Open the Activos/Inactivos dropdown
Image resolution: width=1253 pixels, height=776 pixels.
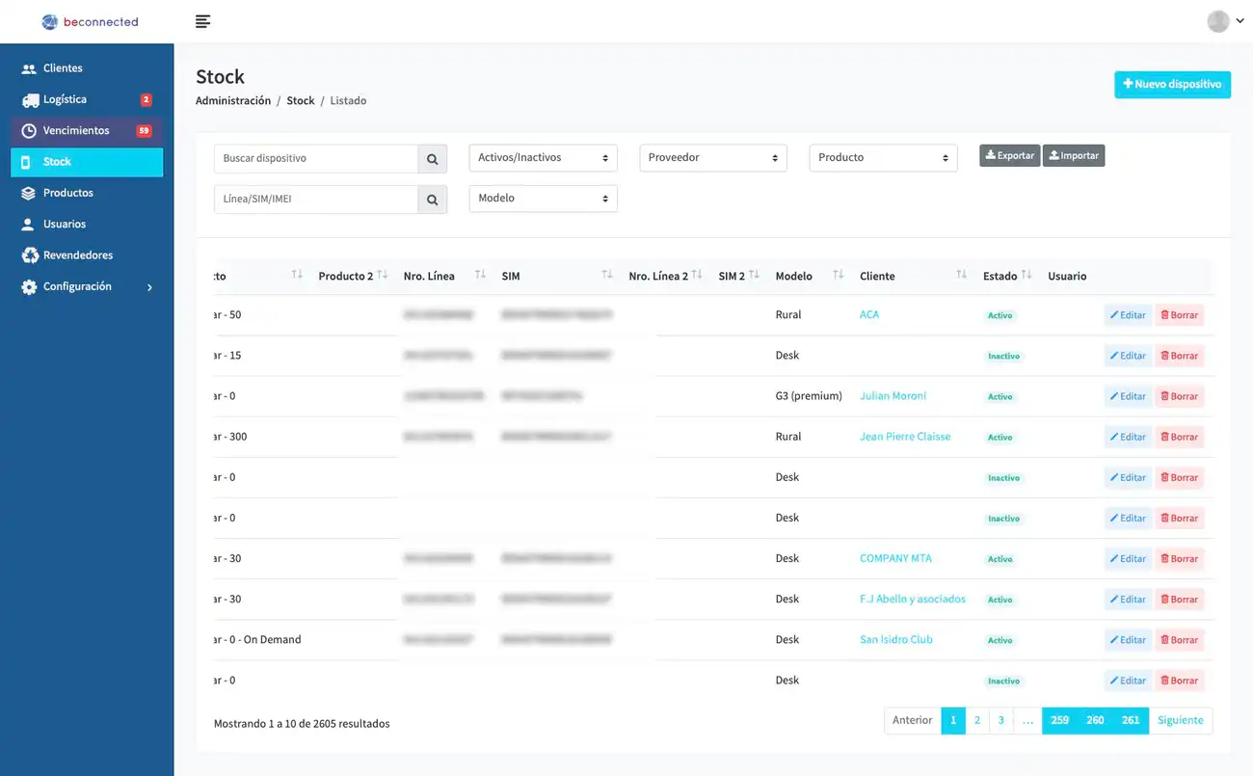[543, 158]
